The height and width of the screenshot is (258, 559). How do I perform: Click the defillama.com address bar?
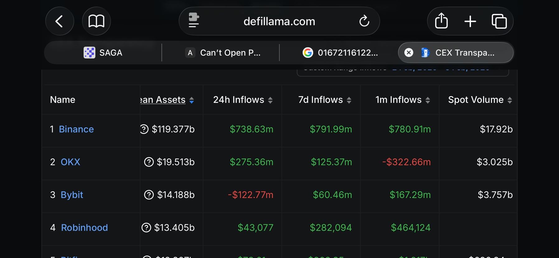point(279,21)
